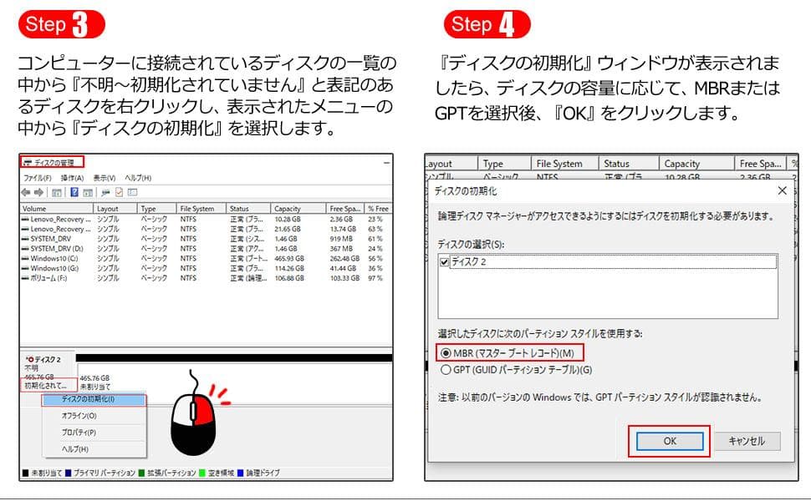The image size is (811, 501).
Task: Click the Forward arrow toolbar icon
Action: click(x=38, y=192)
